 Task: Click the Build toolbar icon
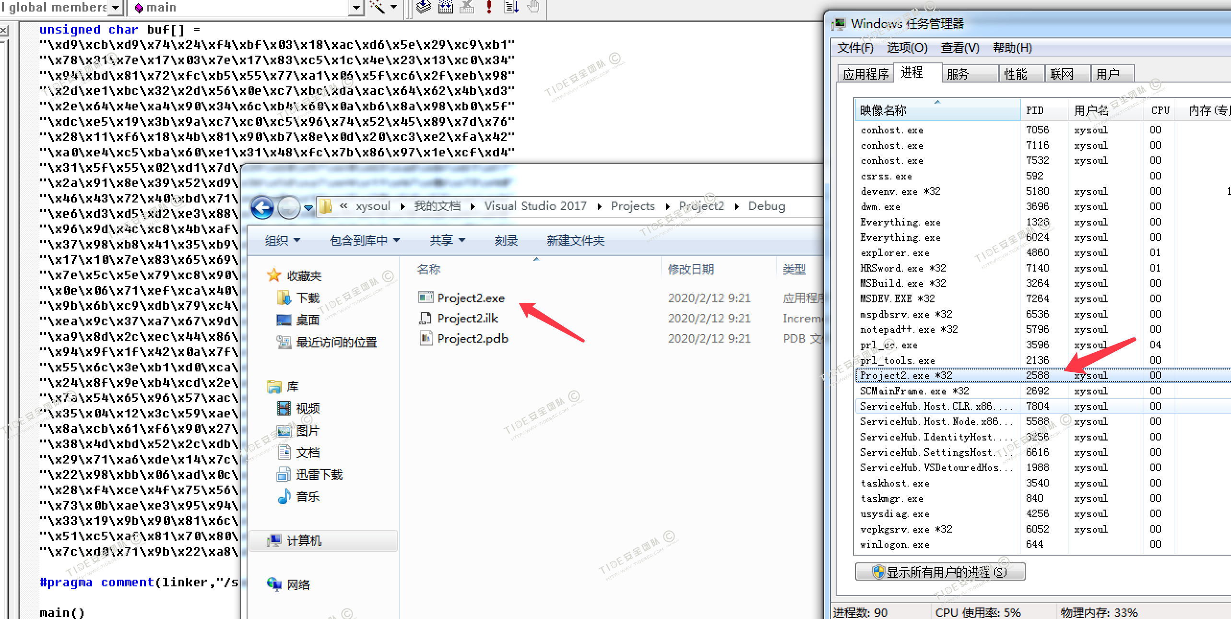click(446, 7)
